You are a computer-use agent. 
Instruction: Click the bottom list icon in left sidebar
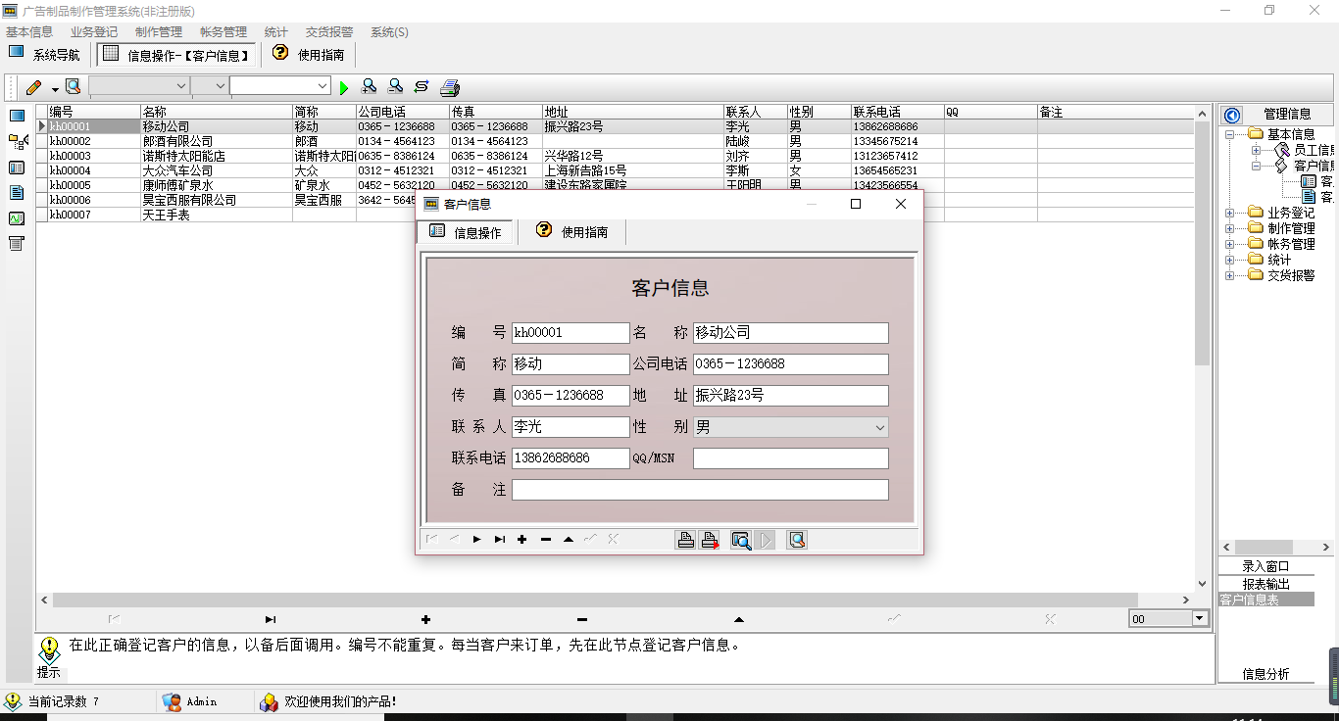point(17,244)
